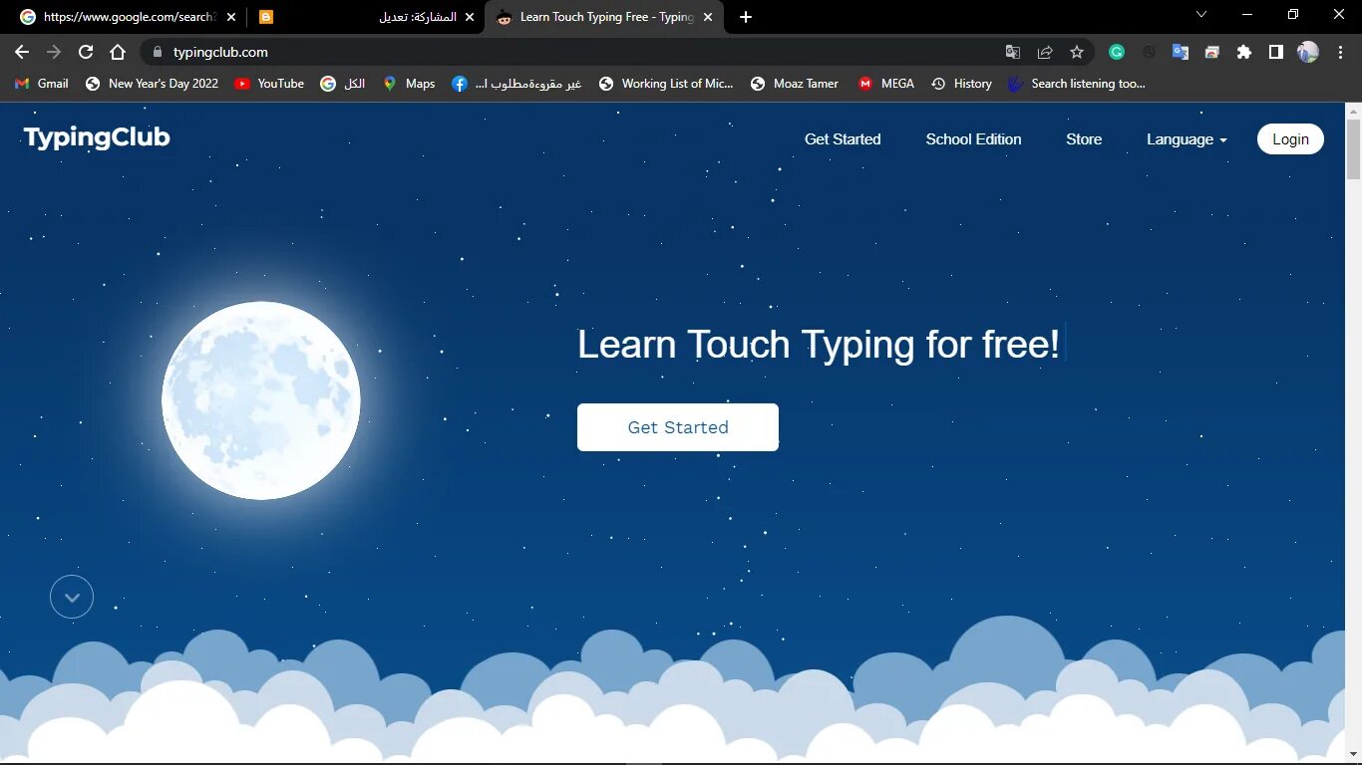Close the Blogger tab
Screen dimensions: 1362x765
click(470, 17)
